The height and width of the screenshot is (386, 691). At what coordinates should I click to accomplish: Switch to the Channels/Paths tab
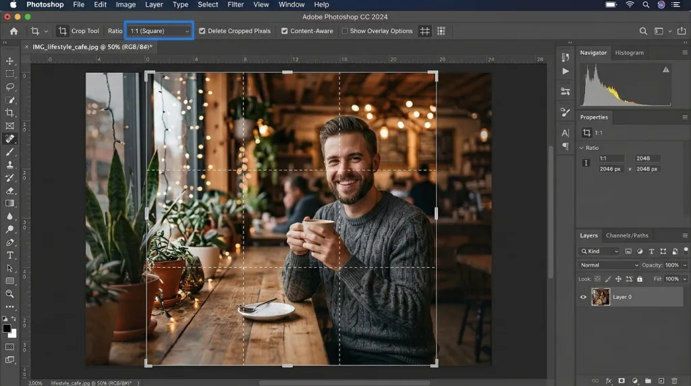(627, 236)
